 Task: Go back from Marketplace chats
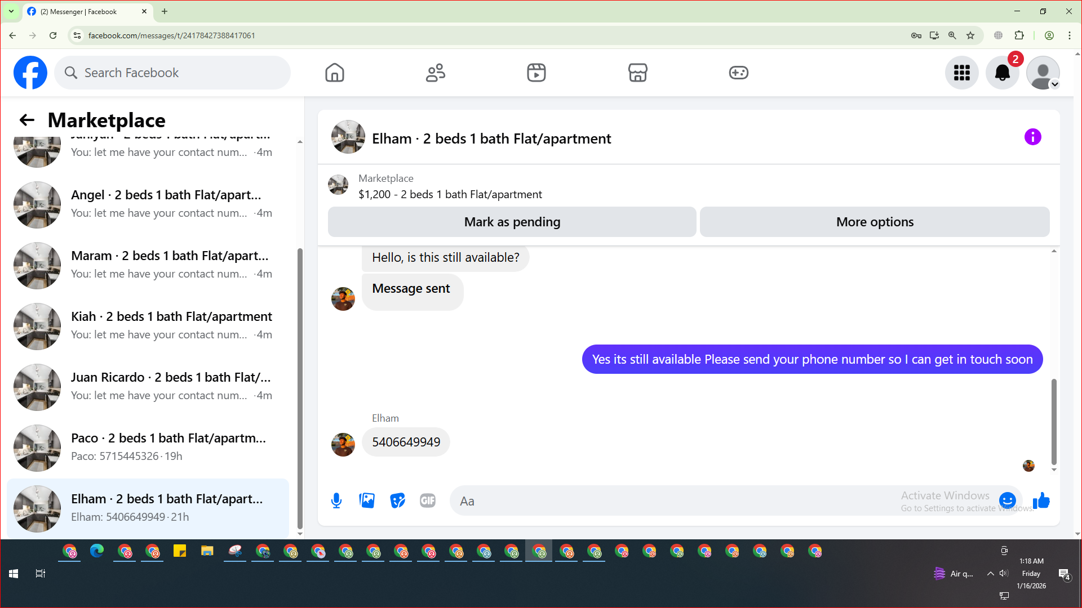(x=26, y=120)
